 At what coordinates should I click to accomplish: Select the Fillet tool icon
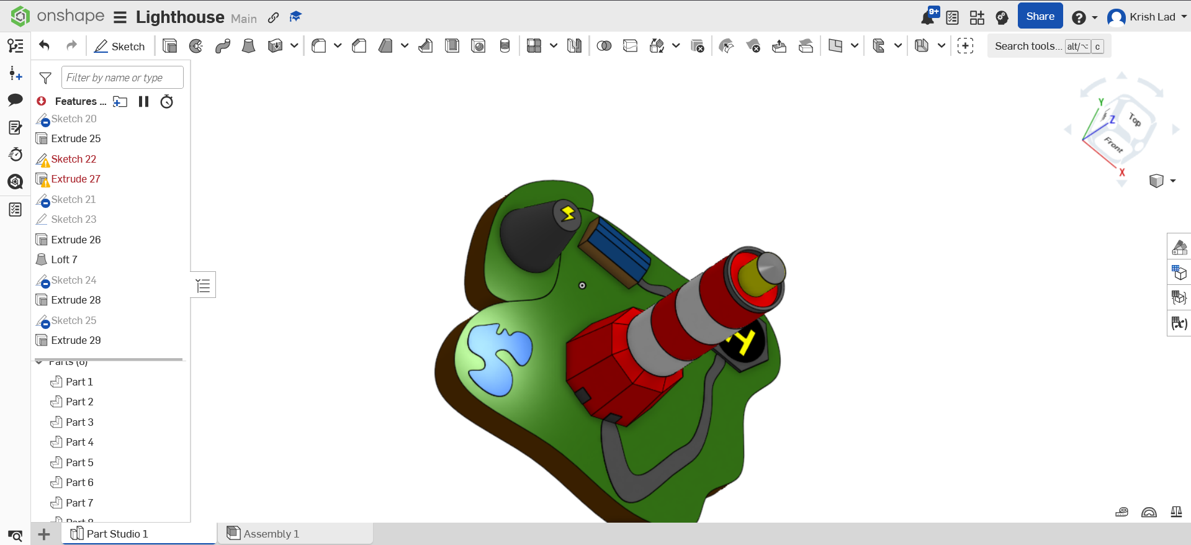(319, 46)
